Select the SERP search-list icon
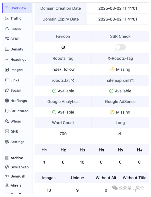 [x=7, y=39]
